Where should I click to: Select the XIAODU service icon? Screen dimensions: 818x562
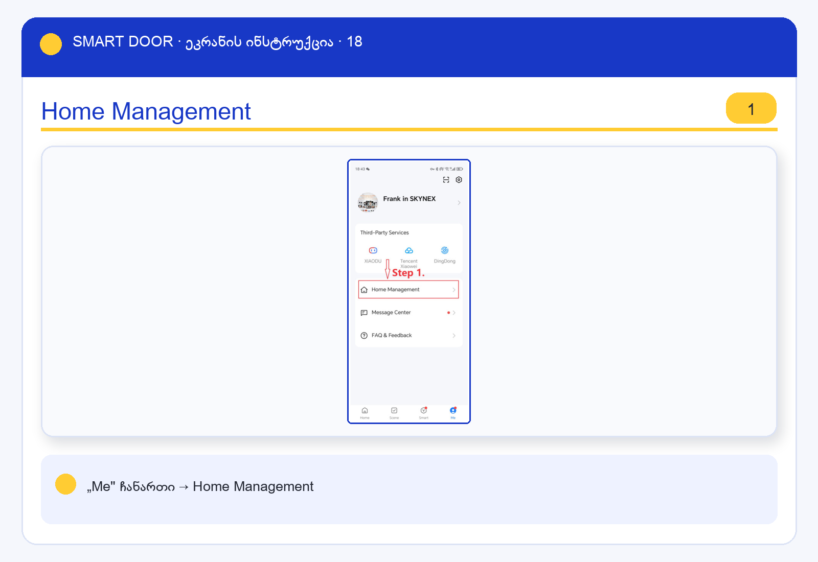[x=373, y=250]
